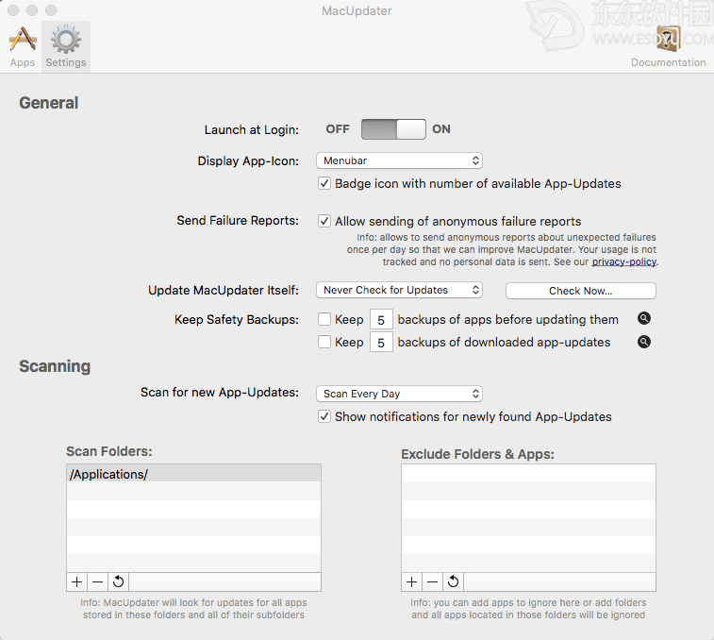The width and height of the screenshot is (714, 640).
Task: Click the Documentation label
Action: [x=668, y=62]
